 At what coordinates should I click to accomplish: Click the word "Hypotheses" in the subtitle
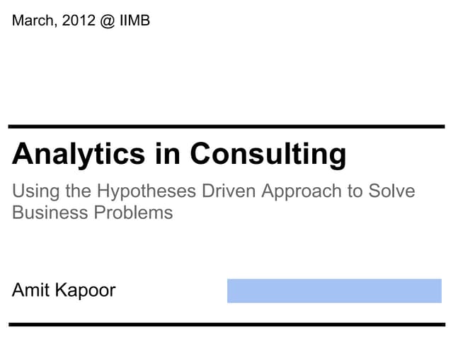point(142,192)
